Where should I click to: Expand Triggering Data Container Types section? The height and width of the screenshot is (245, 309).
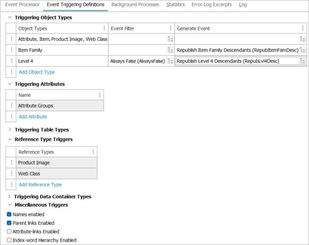coord(9,197)
